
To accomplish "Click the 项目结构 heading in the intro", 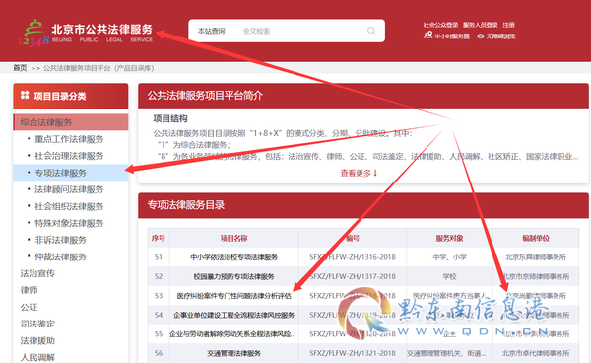I will 170,118.
